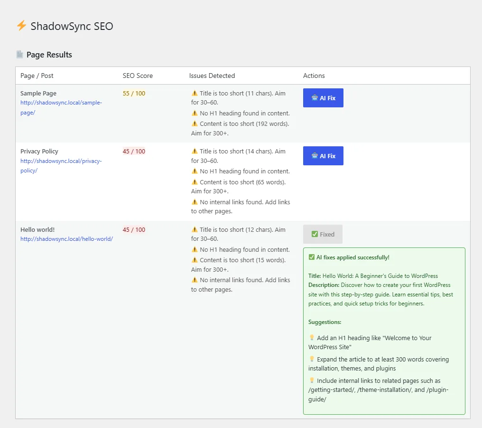Click warning icon beside 'Content is too short (65 words)'
Image resolution: width=482 pixels, height=428 pixels.
click(x=195, y=182)
